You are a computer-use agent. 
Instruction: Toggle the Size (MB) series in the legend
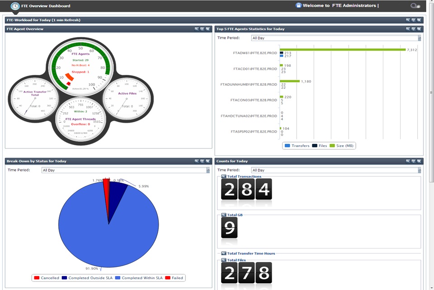click(x=340, y=146)
